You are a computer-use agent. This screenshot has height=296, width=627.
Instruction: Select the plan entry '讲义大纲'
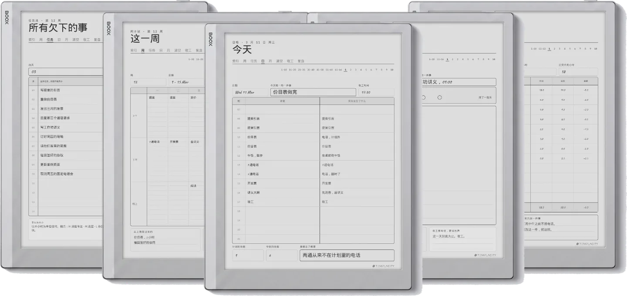(x=253, y=192)
